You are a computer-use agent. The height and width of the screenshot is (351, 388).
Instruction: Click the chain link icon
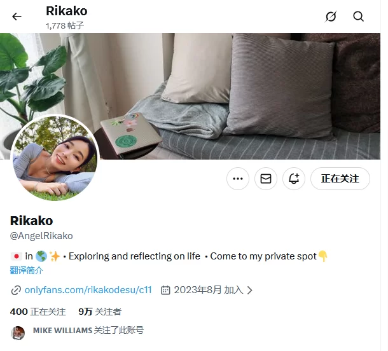tap(16, 290)
